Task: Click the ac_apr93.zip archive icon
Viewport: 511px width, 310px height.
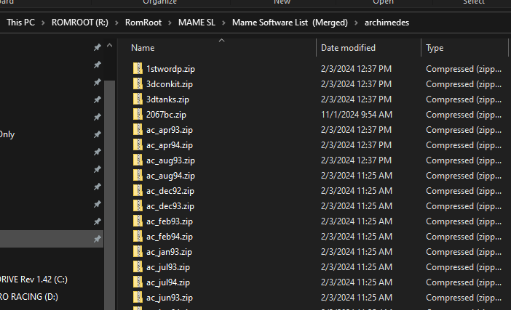Action: pyautogui.click(x=138, y=130)
